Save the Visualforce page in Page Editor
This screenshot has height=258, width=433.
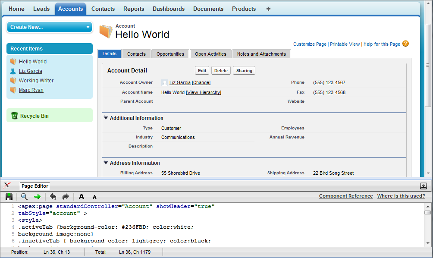(x=9, y=196)
